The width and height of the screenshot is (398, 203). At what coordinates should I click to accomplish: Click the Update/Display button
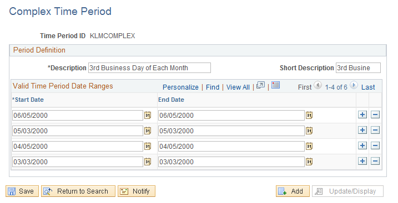[x=347, y=191]
